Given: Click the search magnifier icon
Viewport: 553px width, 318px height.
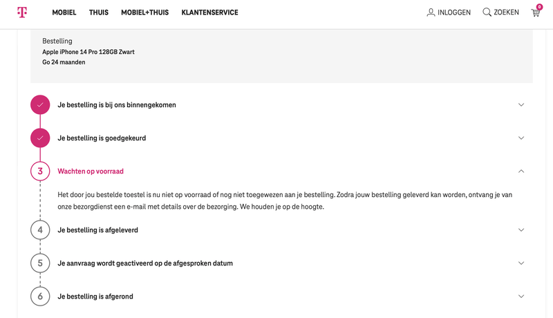Looking at the screenshot, I should [487, 12].
